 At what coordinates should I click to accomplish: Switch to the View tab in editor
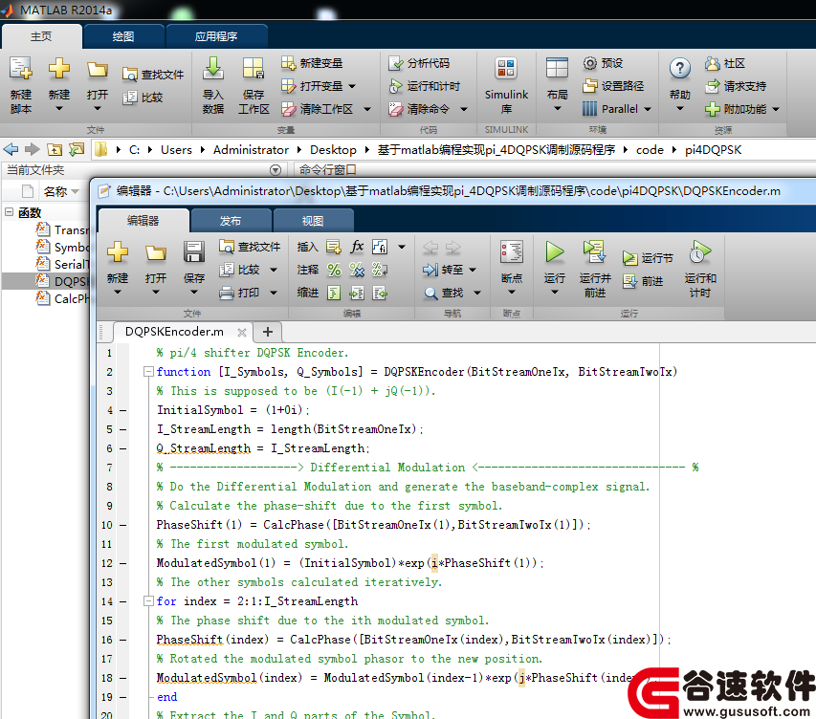pos(312,221)
